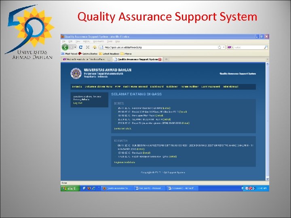Switch to Quality Assurance taskbar button
Screen dimensions: 291x218
[117, 189]
